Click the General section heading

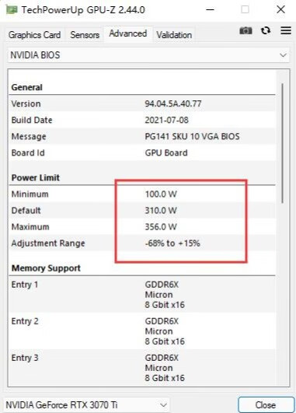pyautogui.click(x=27, y=87)
